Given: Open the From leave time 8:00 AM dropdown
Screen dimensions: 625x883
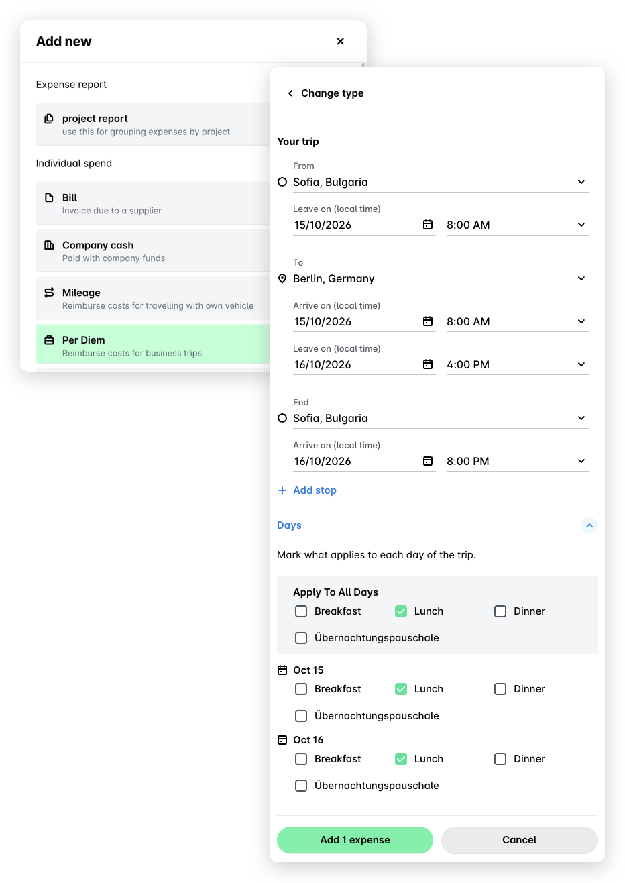Looking at the screenshot, I should click(518, 225).
